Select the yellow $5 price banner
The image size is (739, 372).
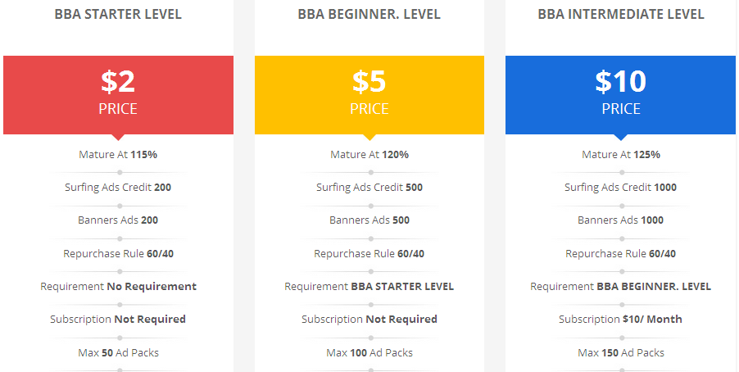369,93
